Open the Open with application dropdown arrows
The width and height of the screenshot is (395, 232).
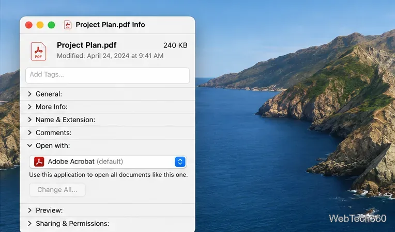click(180, 162)
